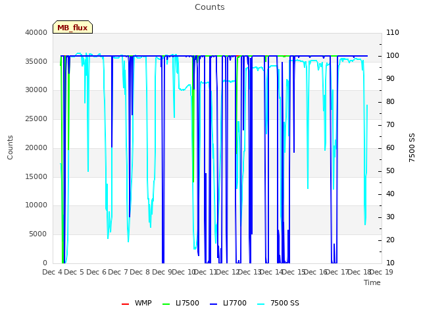This screenshot has width=421, height=316.
Task: Click the WMP legend entry
Action: (x=137, y=303)
